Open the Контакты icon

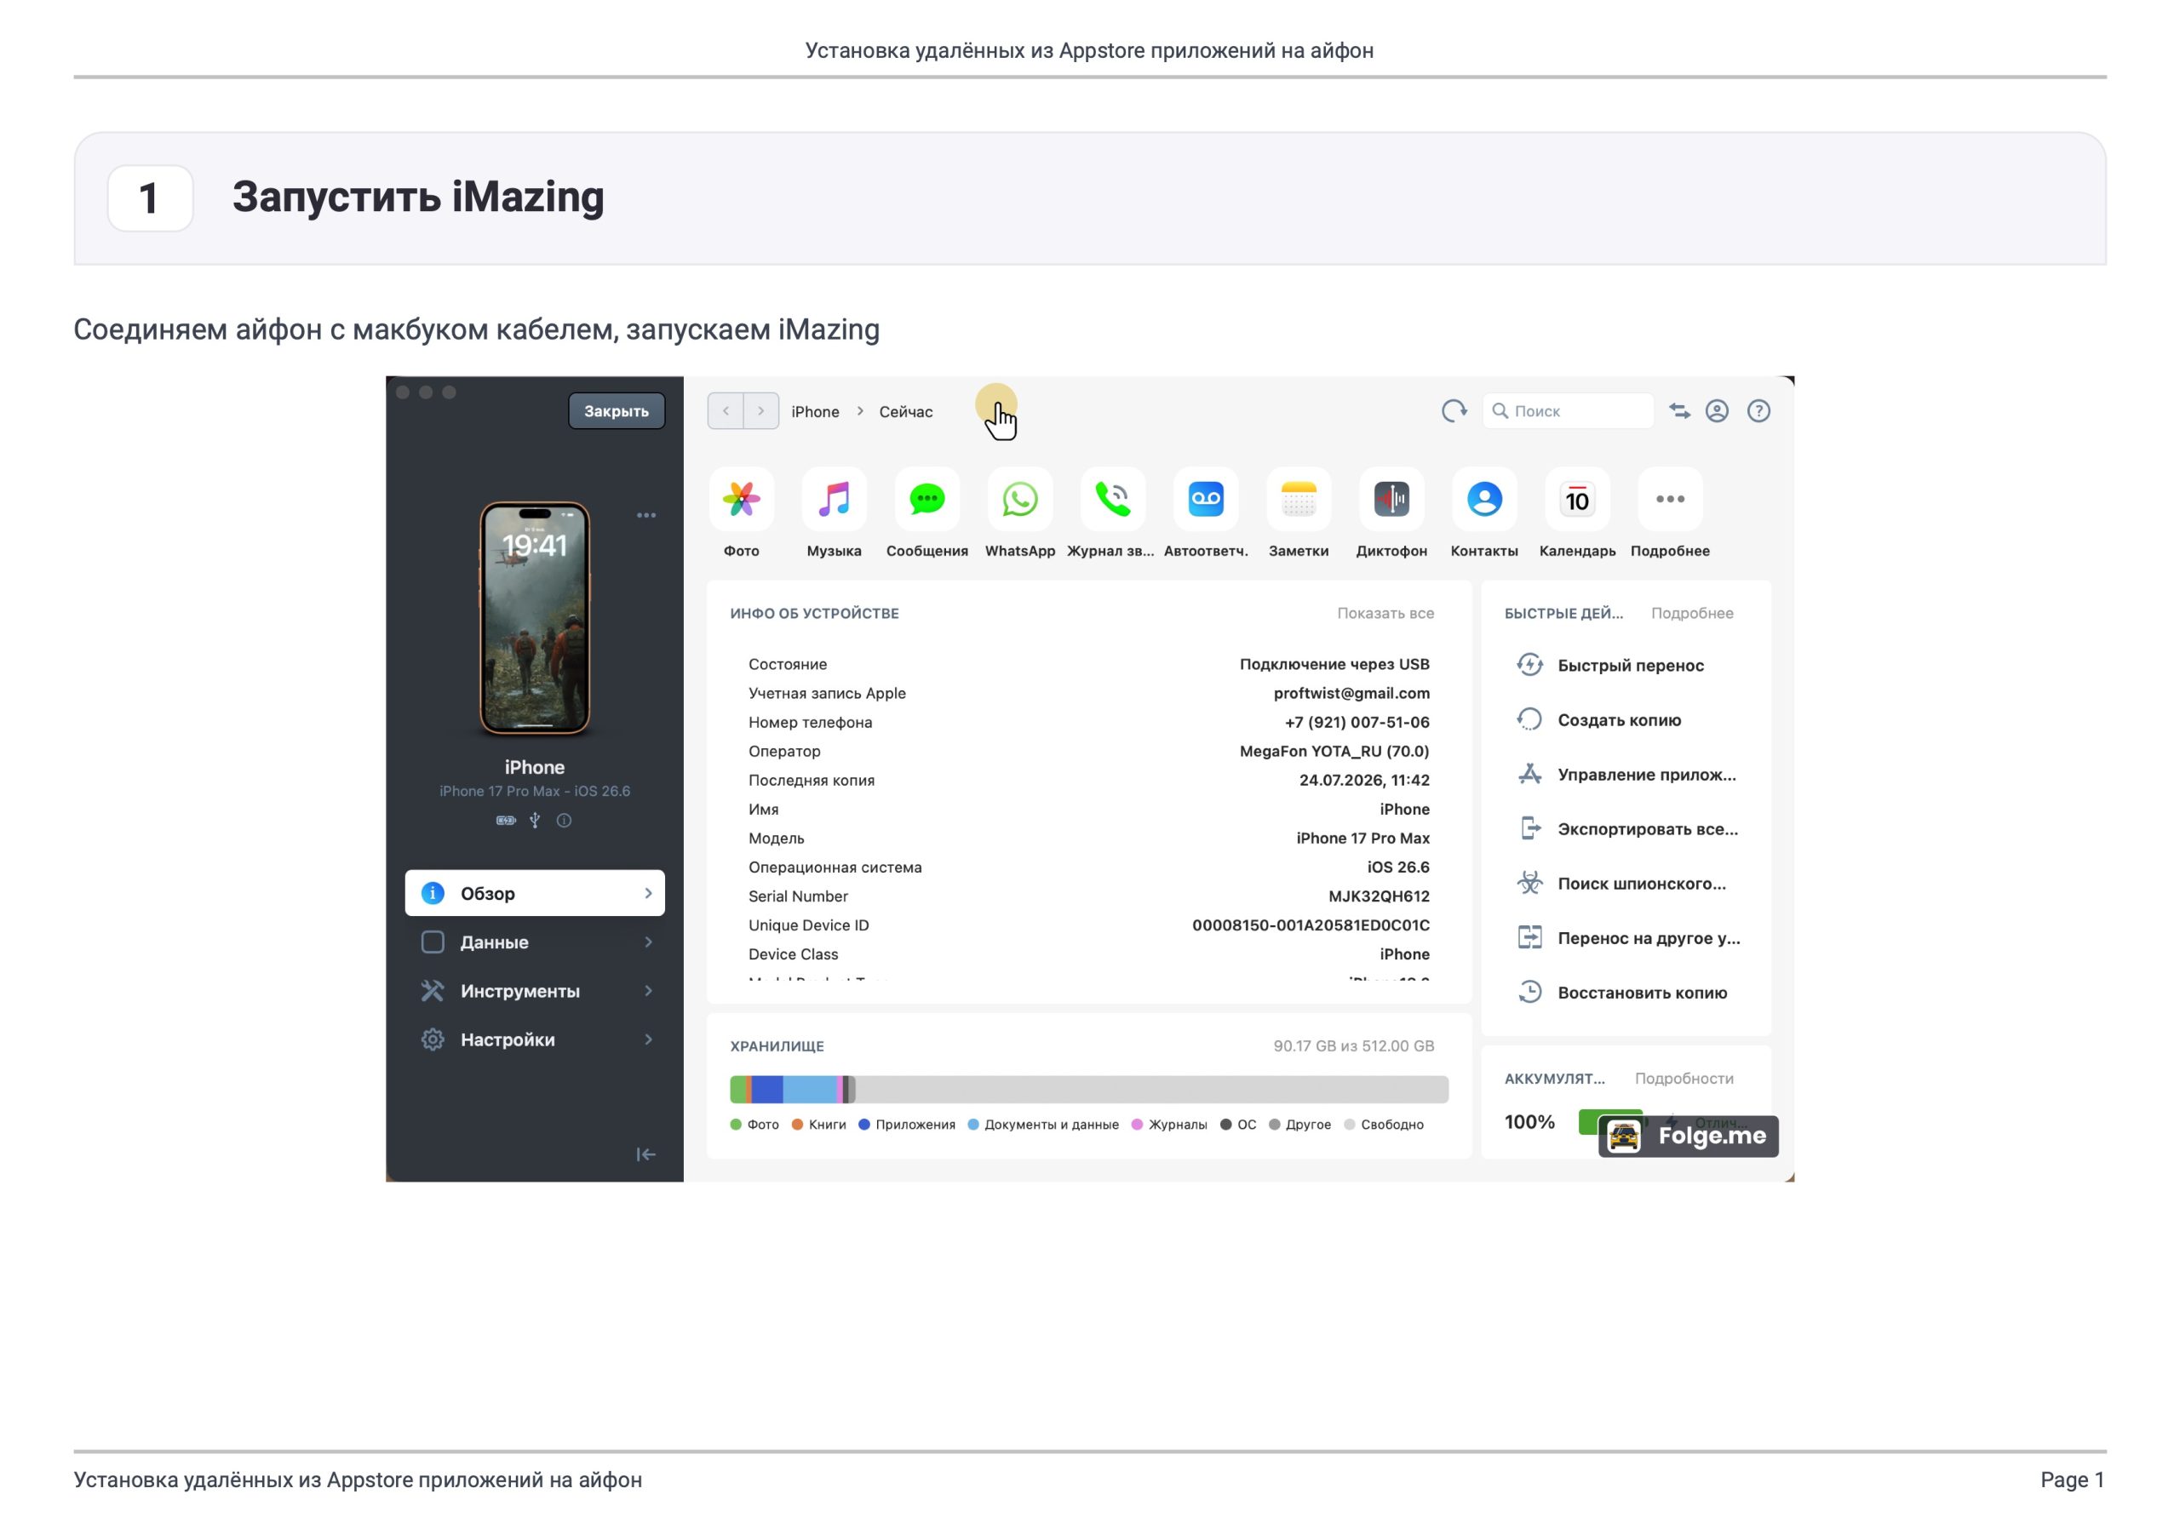(x=1484, y=500)
